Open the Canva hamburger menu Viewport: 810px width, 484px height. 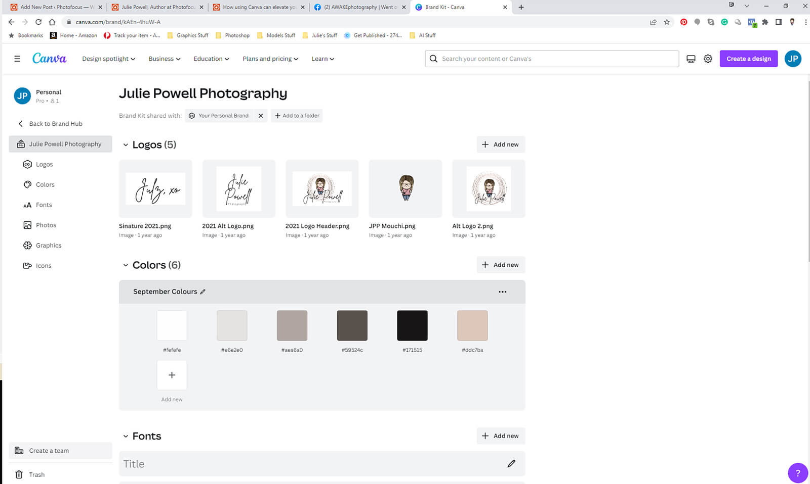tap(17, 59)
